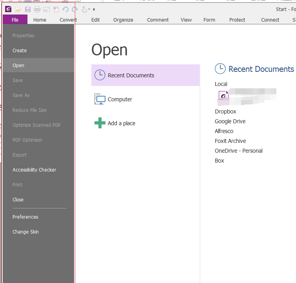Click the Save floppy disk icon
This screenshot has height=283, width=296.
27,9
